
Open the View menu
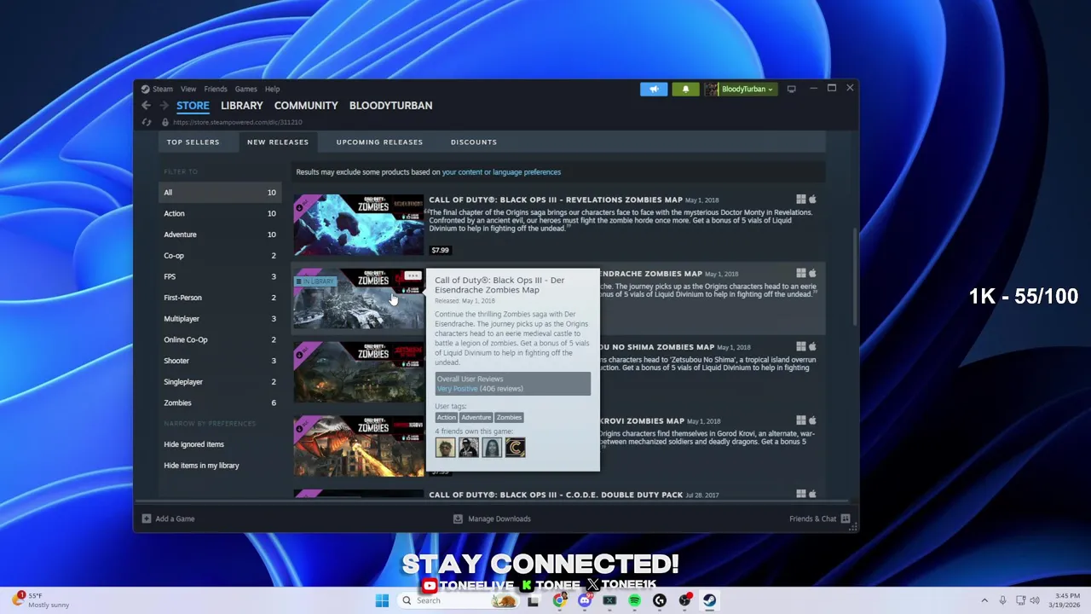188,89
